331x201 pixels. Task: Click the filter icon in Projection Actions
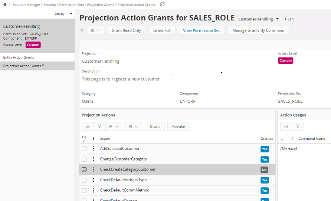(x=99, y=126)
